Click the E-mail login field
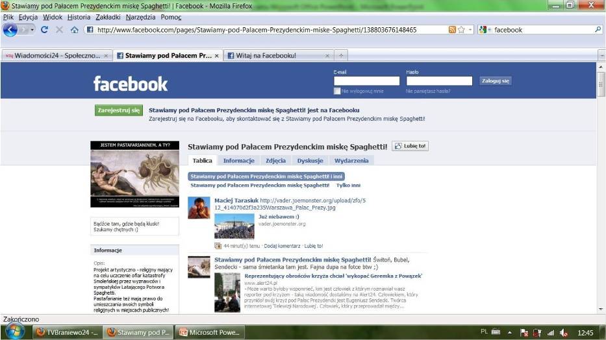Screen dimensions: 606x340 [366, 80]
